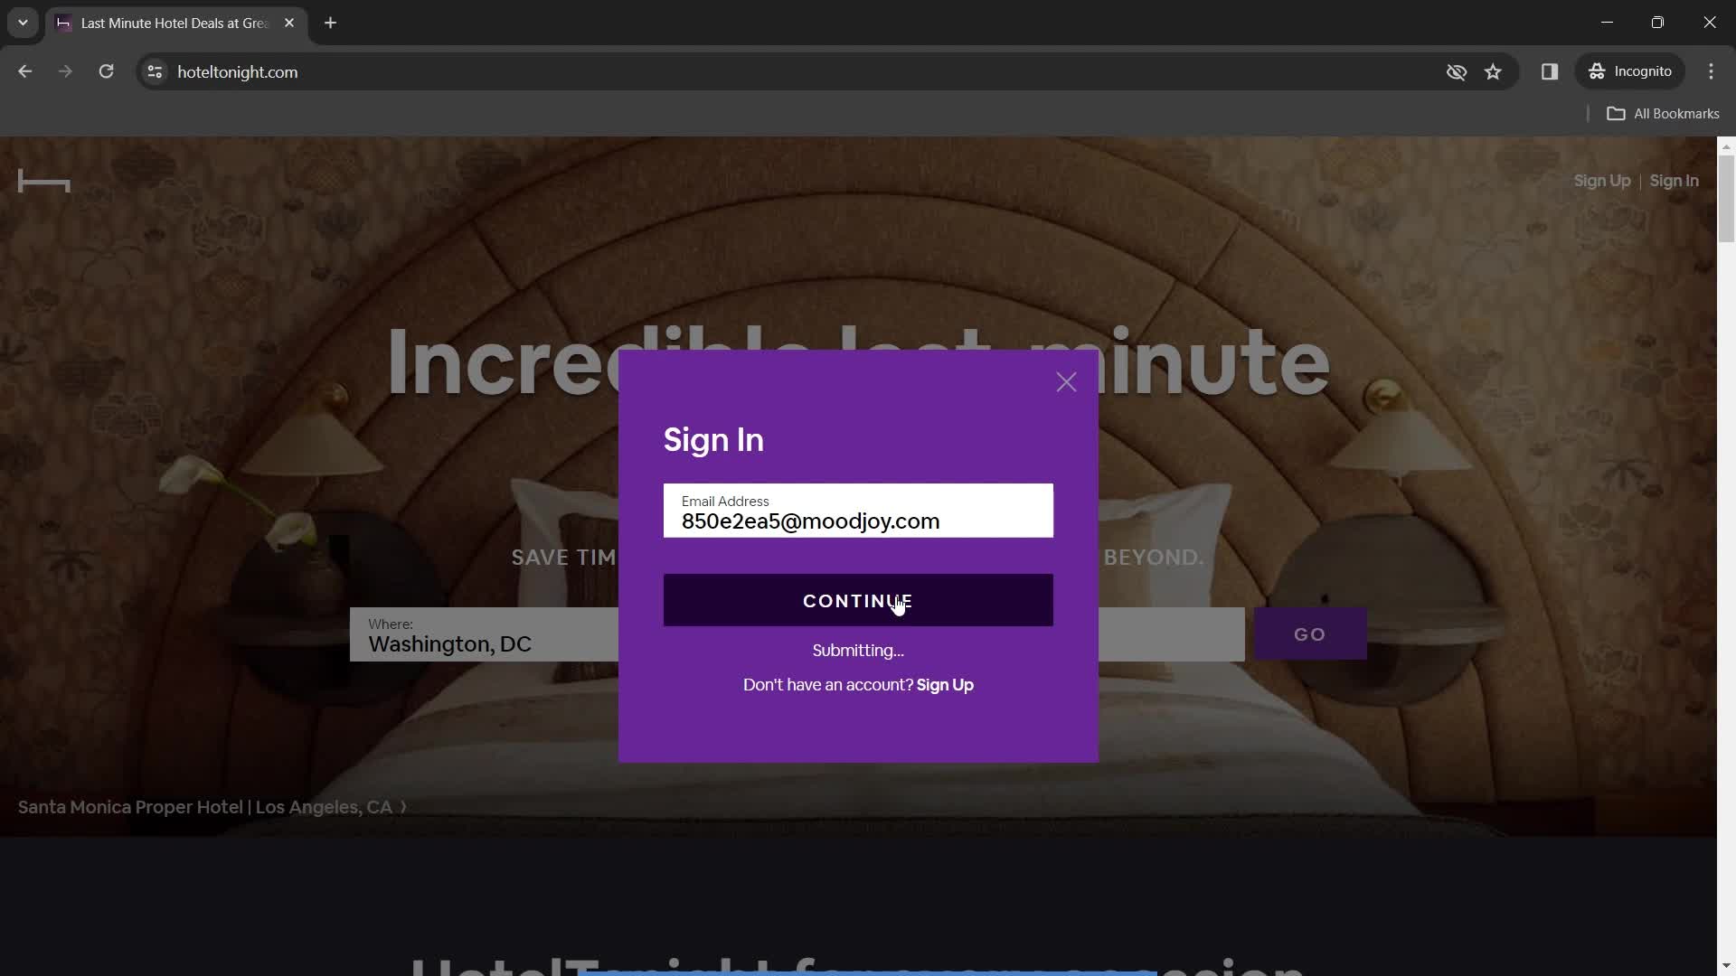
Task: Toggle the browser side panel
Action: coord(1549,71)
